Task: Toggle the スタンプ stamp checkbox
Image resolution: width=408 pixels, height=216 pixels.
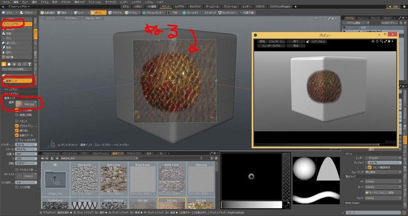Action: coord(17,121)
